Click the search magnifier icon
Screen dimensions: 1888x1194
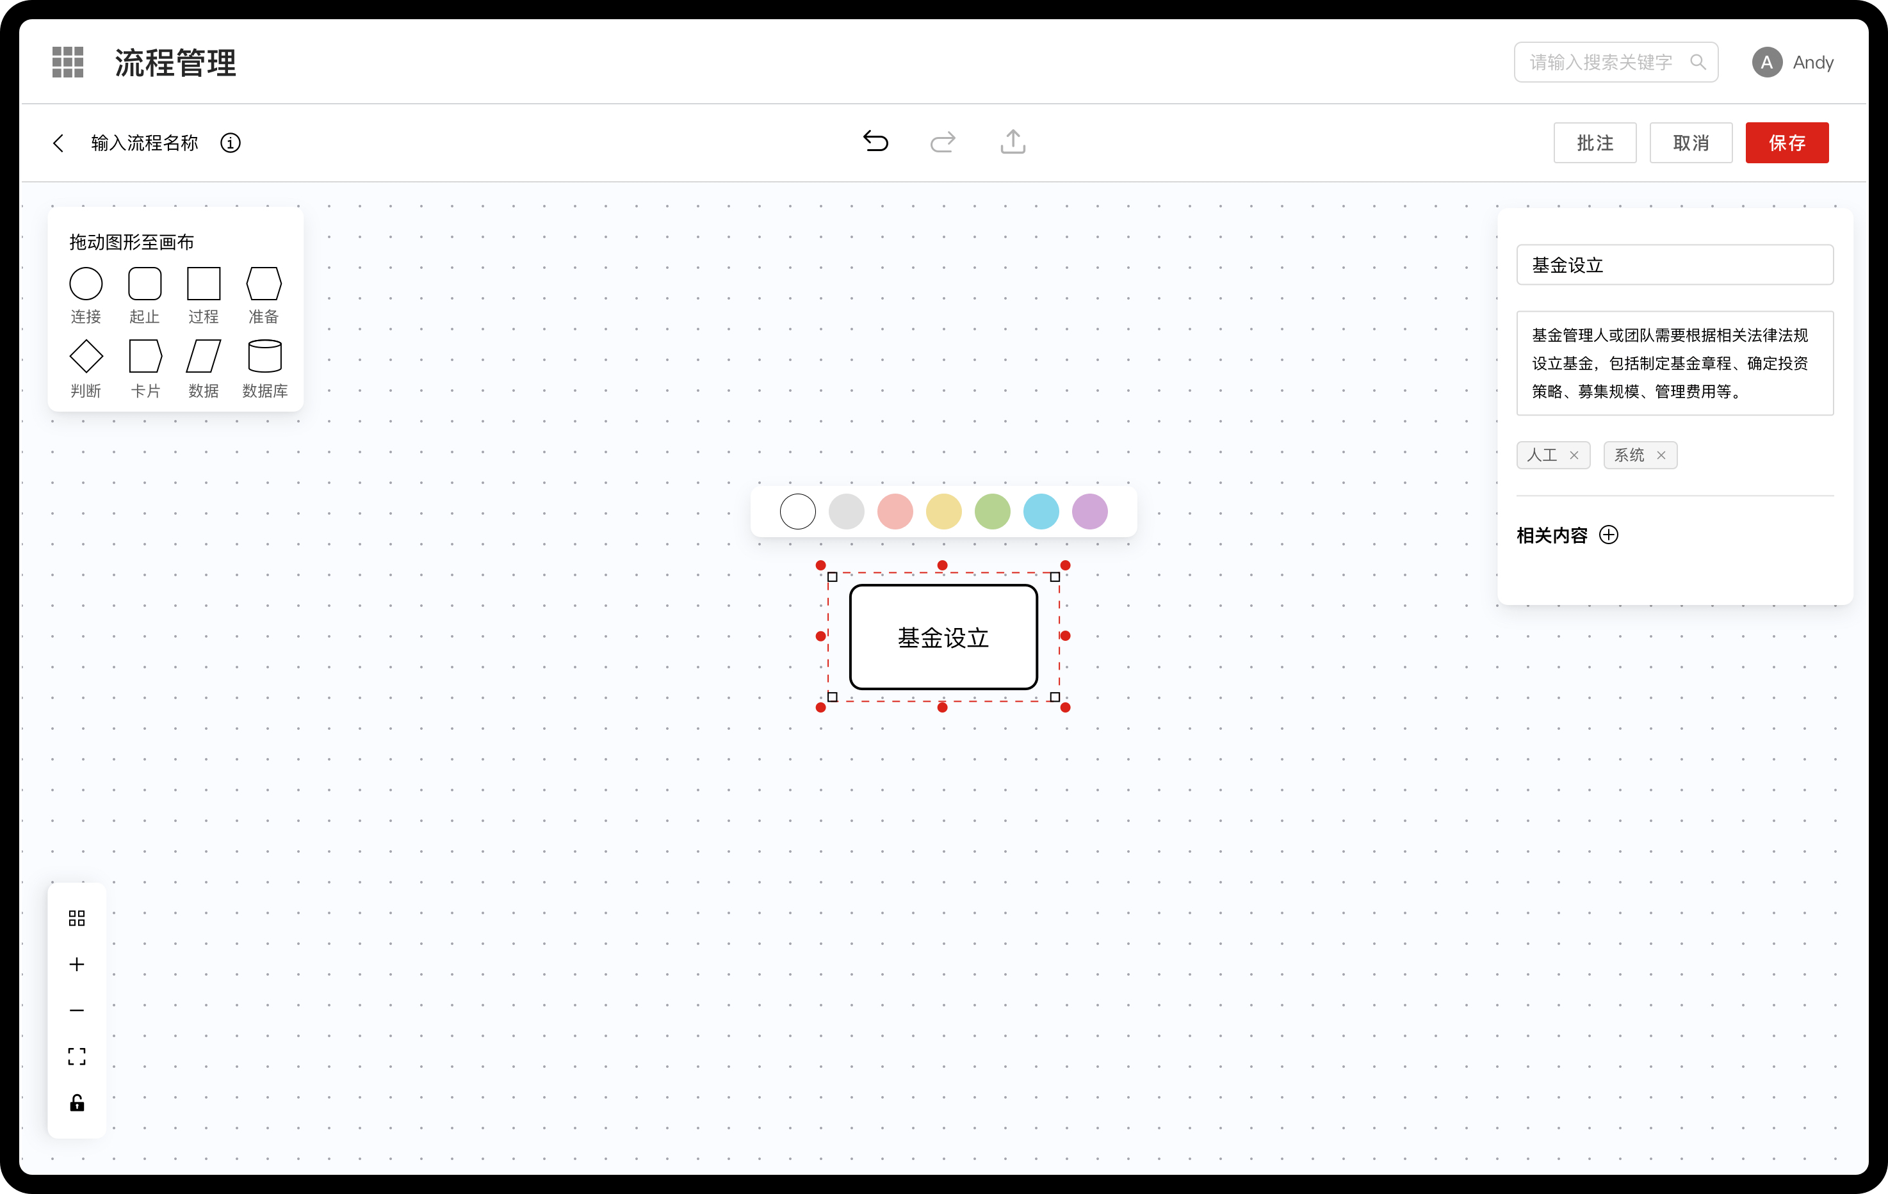tap(1698, 62)
